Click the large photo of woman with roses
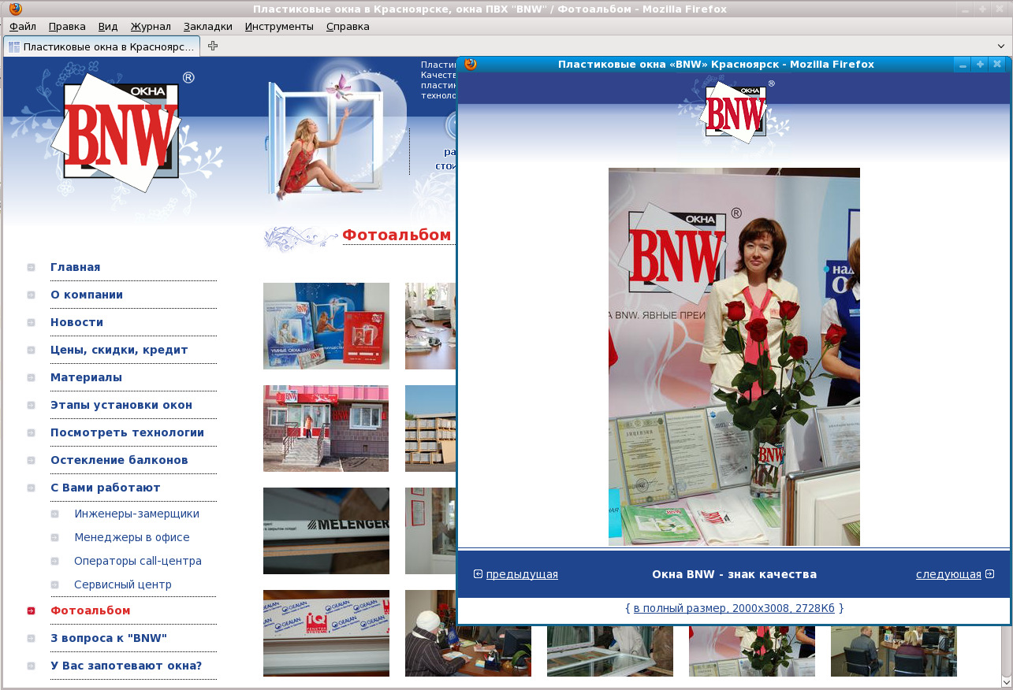The height and width of the screenshot is (690, 1013). (734, 357)
